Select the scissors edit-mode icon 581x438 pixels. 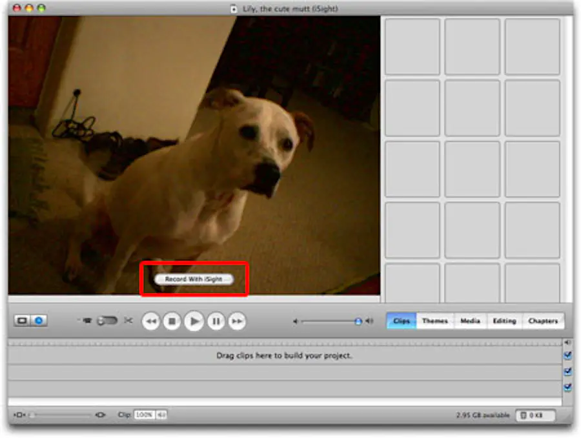pyautogui.click(x=128, y=321)
